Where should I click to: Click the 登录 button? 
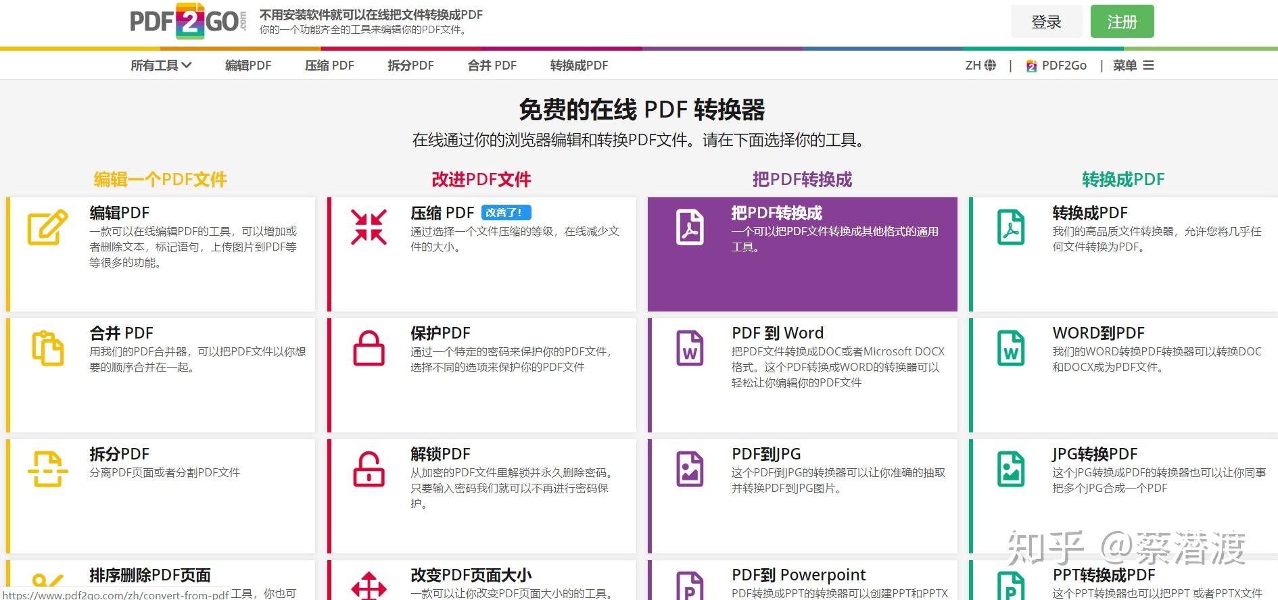pos(1046,22)
